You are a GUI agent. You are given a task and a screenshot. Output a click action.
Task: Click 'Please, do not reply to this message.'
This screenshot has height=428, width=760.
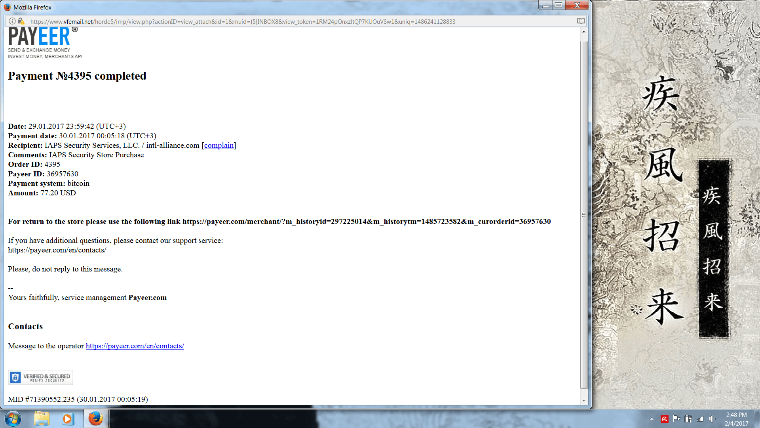point(65,269)
